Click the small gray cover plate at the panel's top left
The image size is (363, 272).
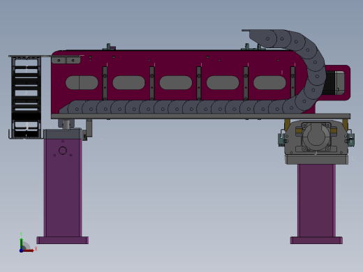[66, 60]
